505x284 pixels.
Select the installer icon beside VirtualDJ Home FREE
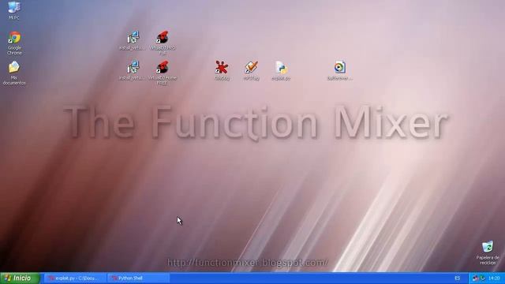point(133,70)
